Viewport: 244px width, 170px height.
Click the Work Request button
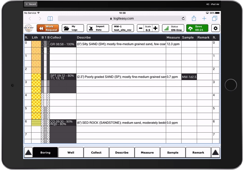(x=48, y=28)
